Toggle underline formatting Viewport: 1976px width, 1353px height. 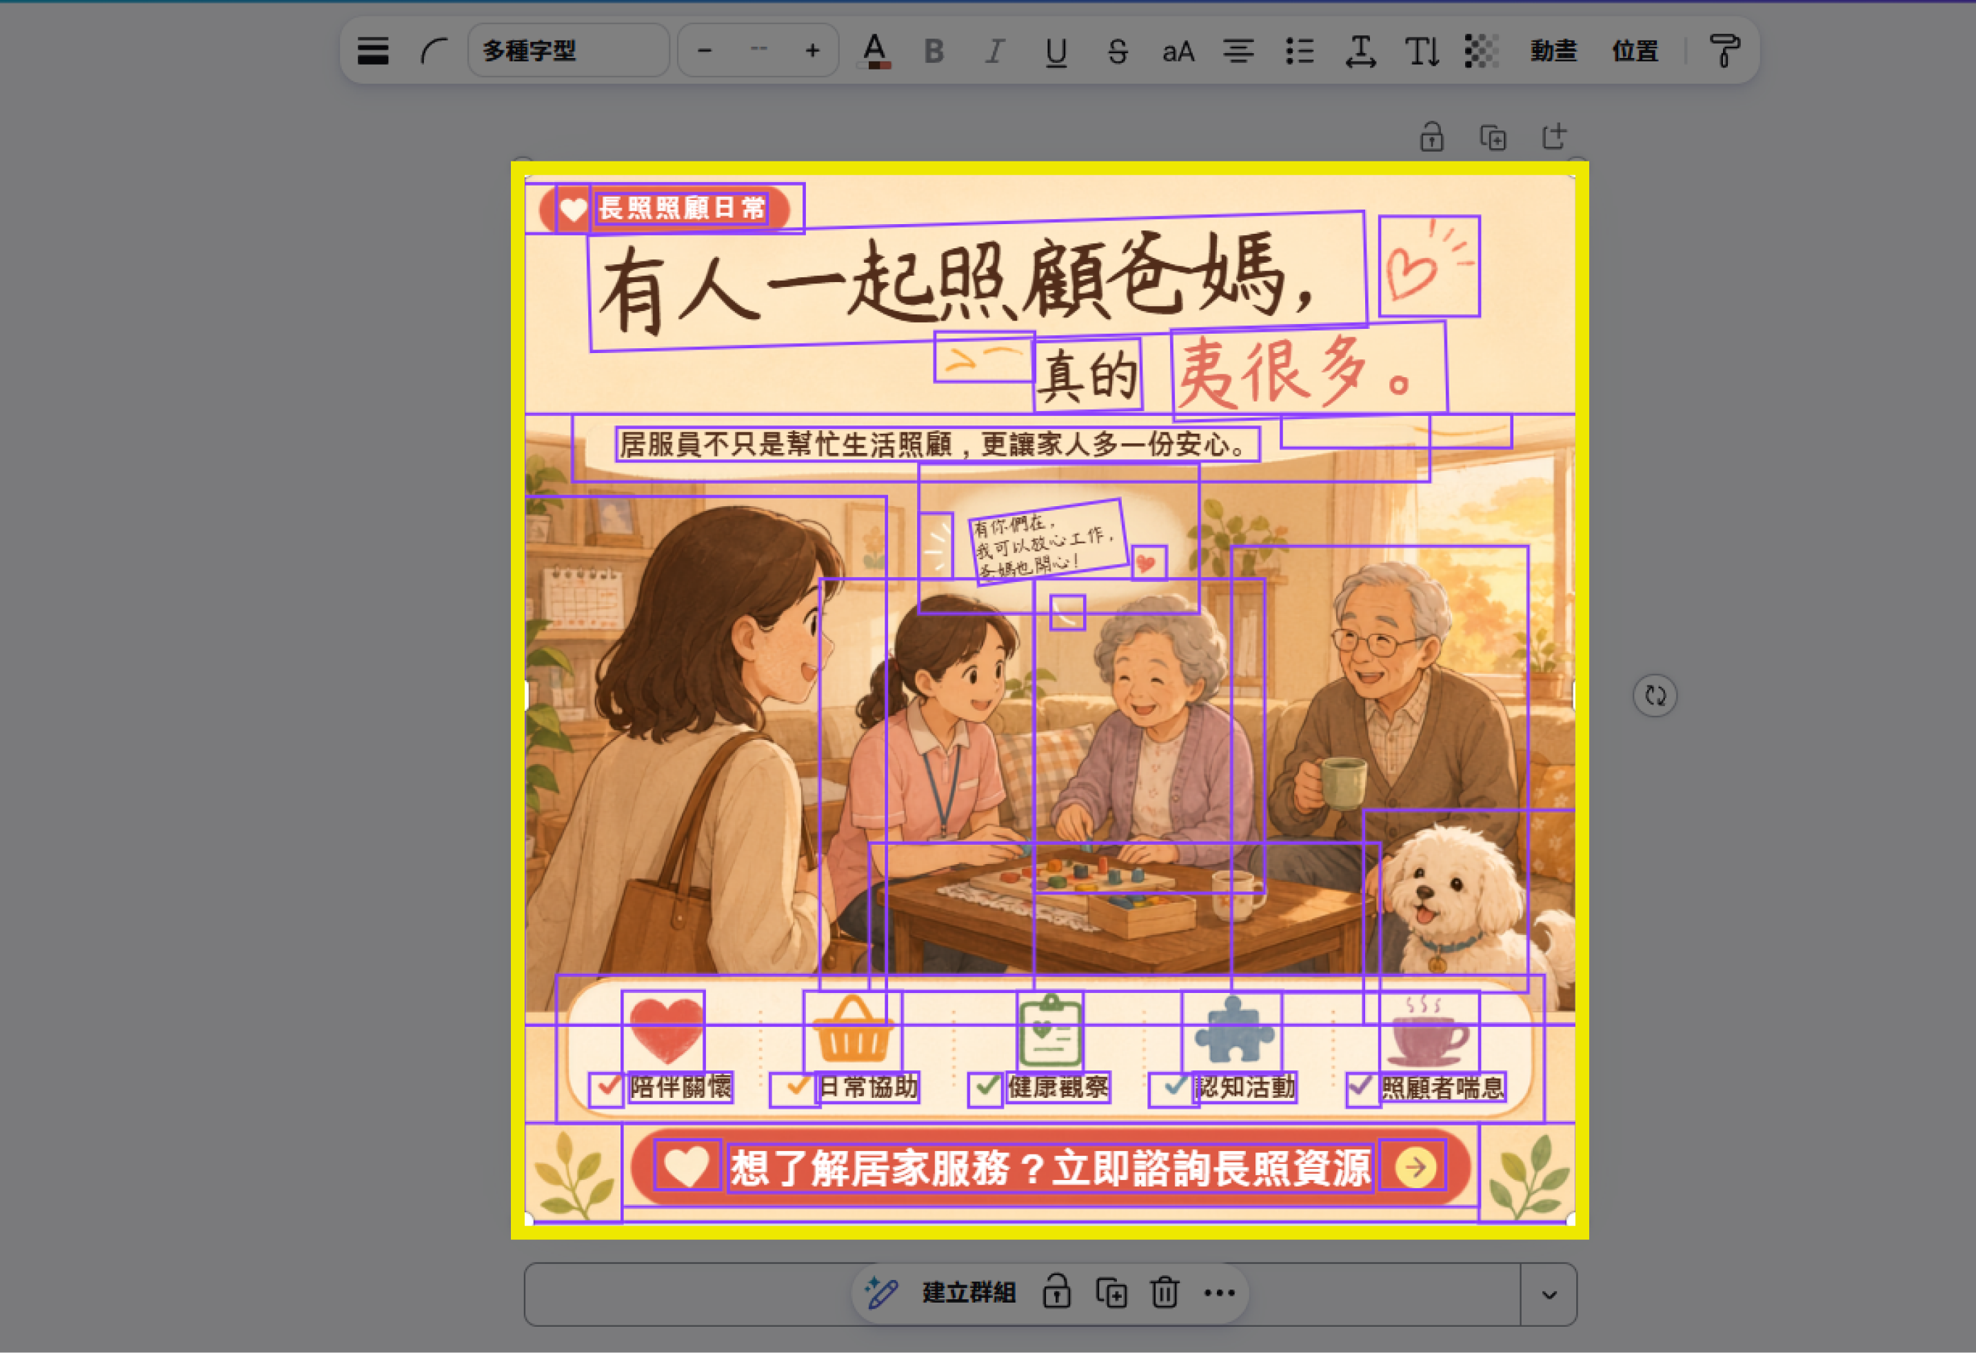pos(1056,52)
